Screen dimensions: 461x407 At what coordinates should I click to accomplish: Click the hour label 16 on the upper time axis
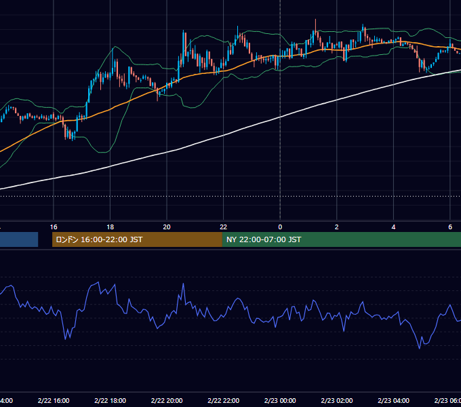coord(54,227)
